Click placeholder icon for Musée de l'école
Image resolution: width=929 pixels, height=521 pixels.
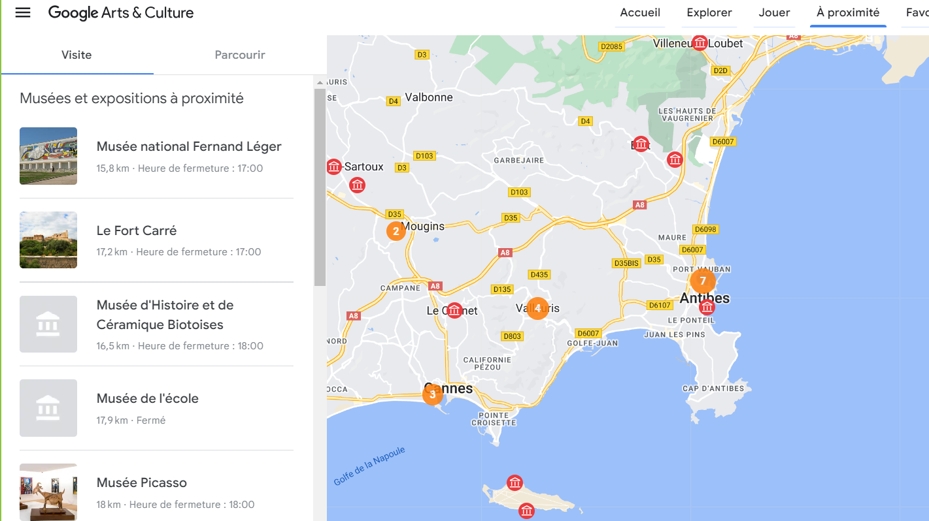click(x=48, y=408)
